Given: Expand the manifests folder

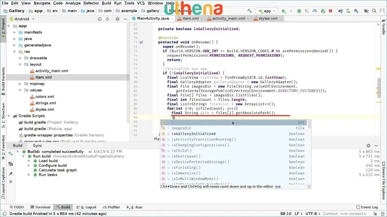Looking at the screenshot, I should 14,32.
